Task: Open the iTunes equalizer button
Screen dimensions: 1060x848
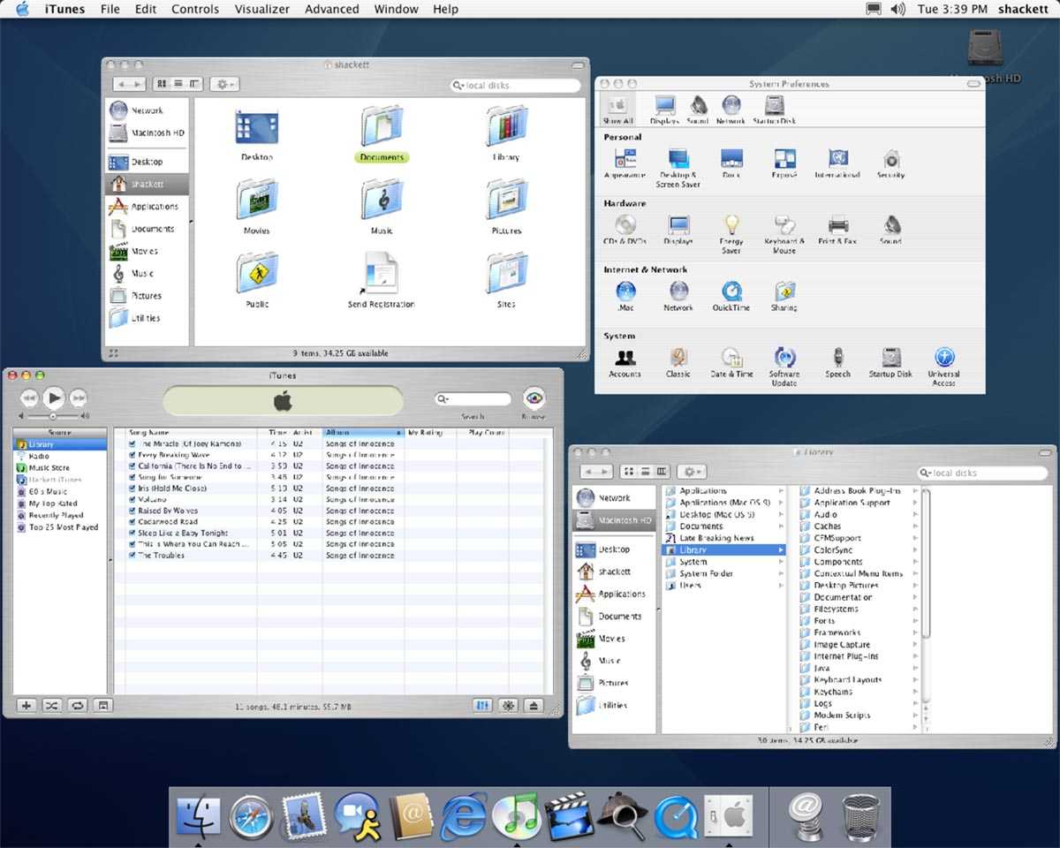Action: pyautogui.click(x=483, y=705)
